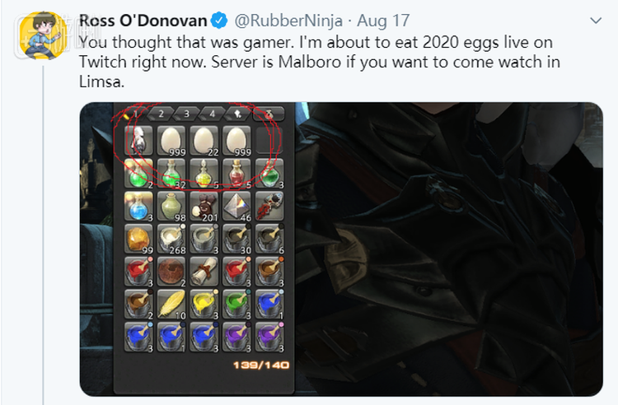This screenshot has width=618, height=405.
Task: Select the blue potion flask item
Action: pyautogui.click(x=138, y=206)
